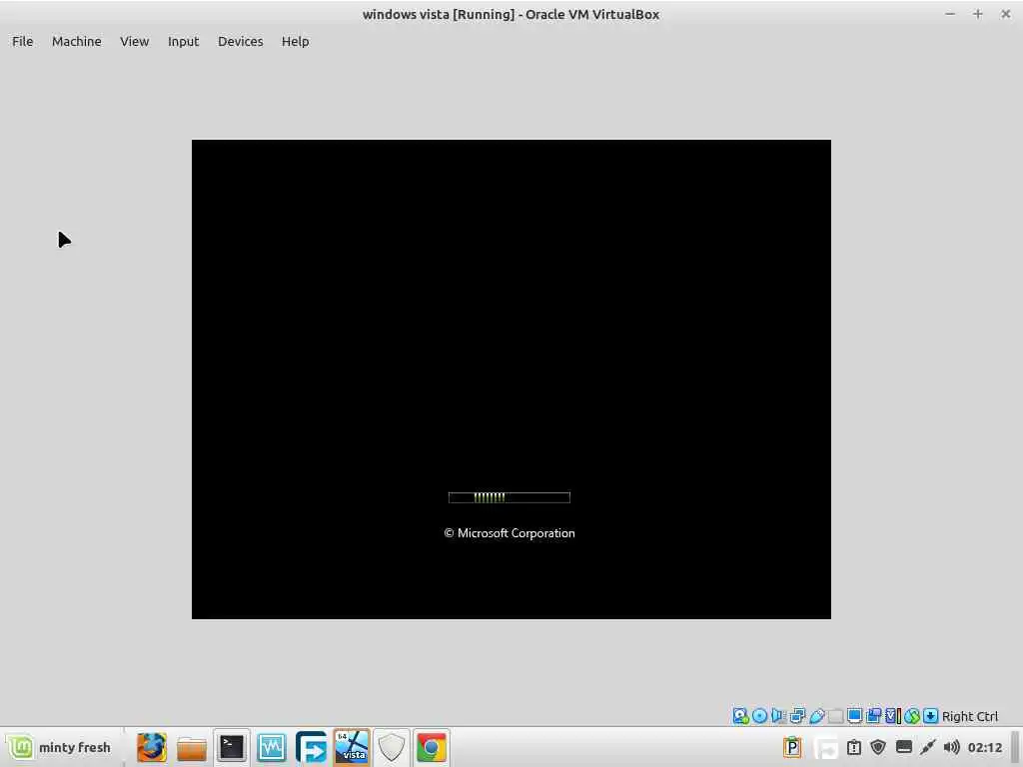1023x767 pixels.
Task: Select the vista VirtualBox taskbar item
Action: 352,747
